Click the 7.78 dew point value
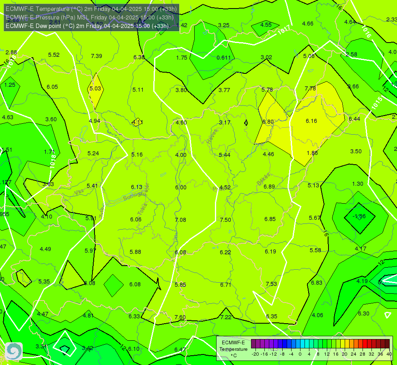 310,88
